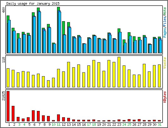The height and width of the screenshot is (128, 168).
Task: Click the cyan Pages bar for day 29
Action: coord(150,49)
